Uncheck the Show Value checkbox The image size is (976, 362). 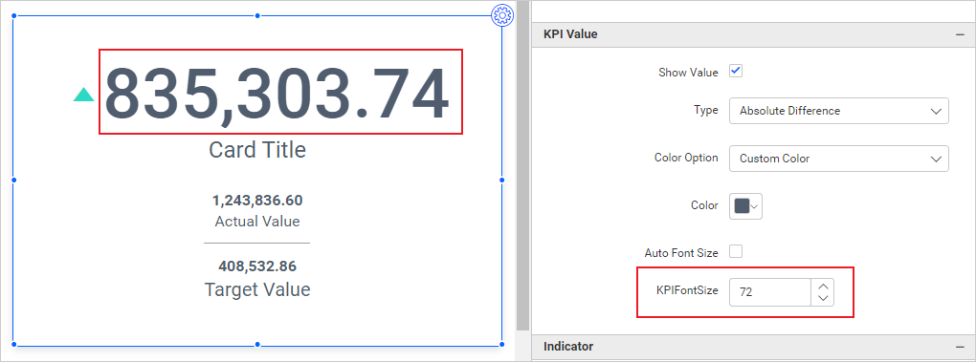click(736, 72)
